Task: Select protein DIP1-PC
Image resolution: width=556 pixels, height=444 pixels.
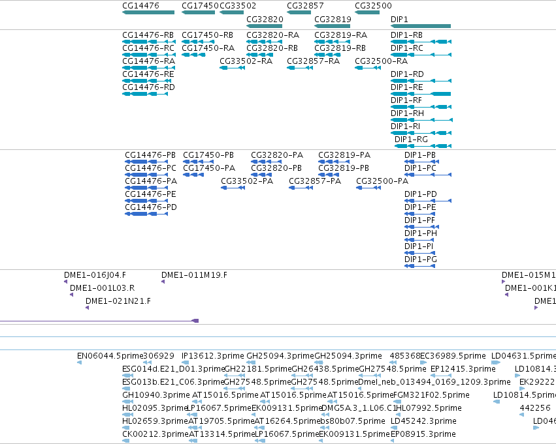Action: click(420, 168)
